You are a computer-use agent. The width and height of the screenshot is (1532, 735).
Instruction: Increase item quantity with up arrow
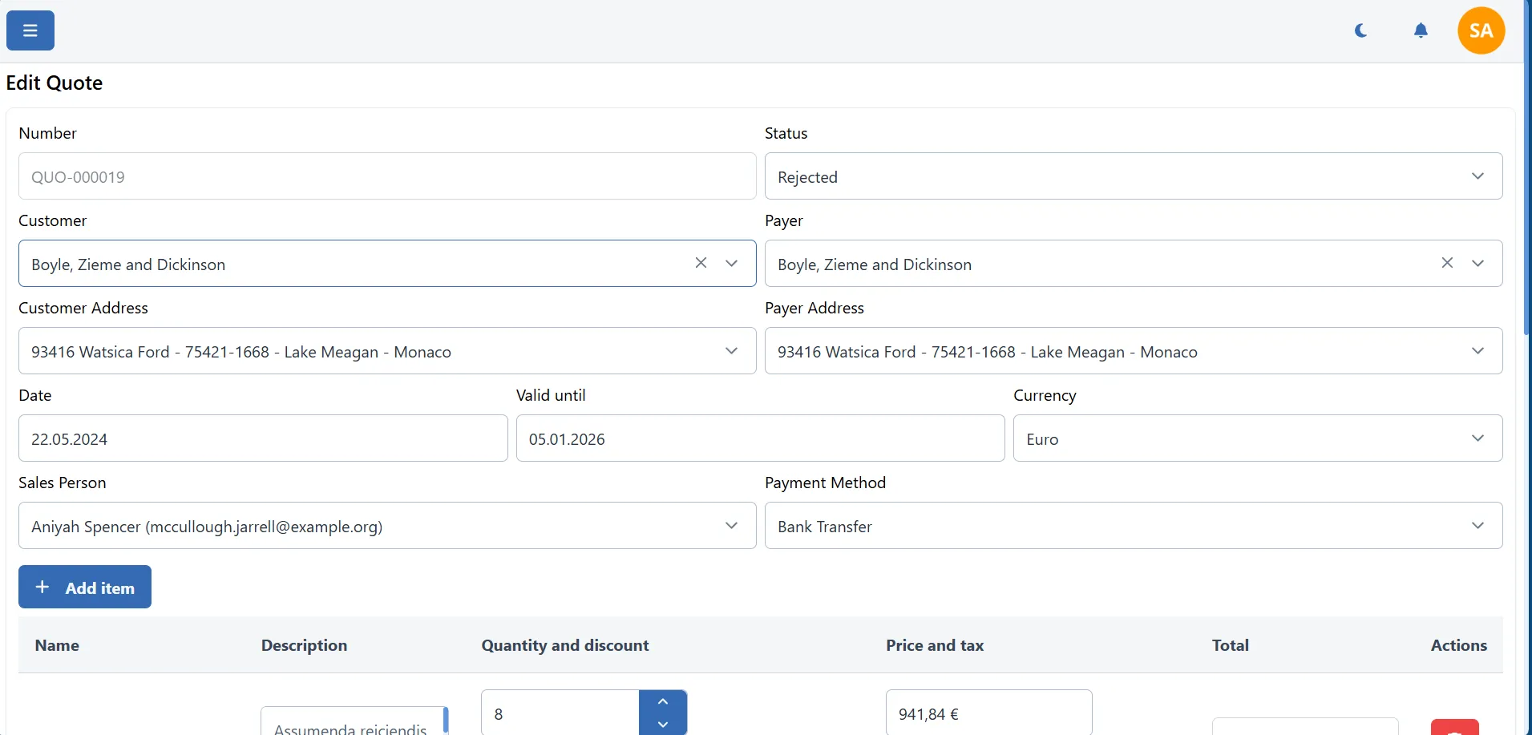coord(663,701)
